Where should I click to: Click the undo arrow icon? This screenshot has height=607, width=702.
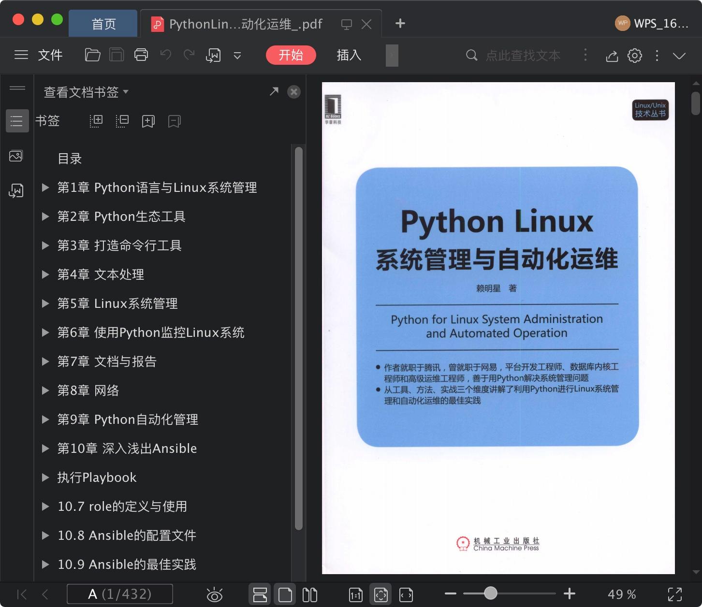pos(166,55)
